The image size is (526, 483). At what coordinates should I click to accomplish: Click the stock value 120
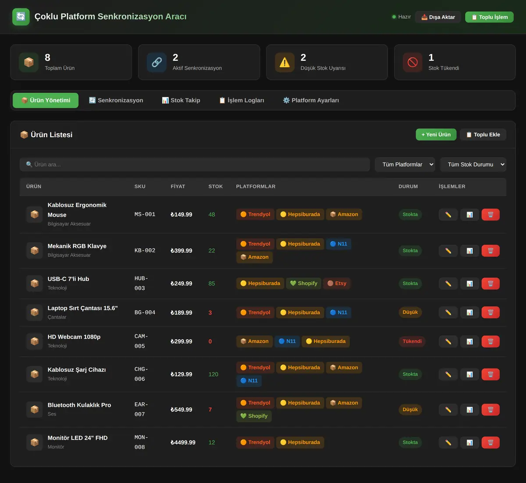pyautogui.click(x=213, y=374)
